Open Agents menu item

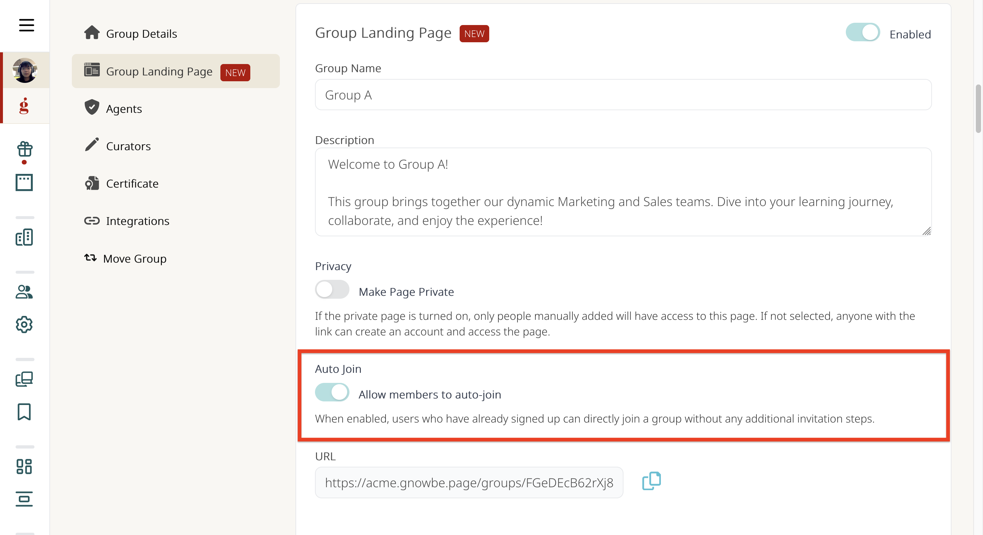coord(176,109)
